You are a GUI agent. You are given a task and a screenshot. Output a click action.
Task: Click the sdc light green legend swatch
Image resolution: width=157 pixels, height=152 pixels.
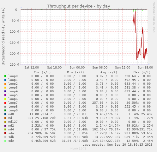pos(5,141)
